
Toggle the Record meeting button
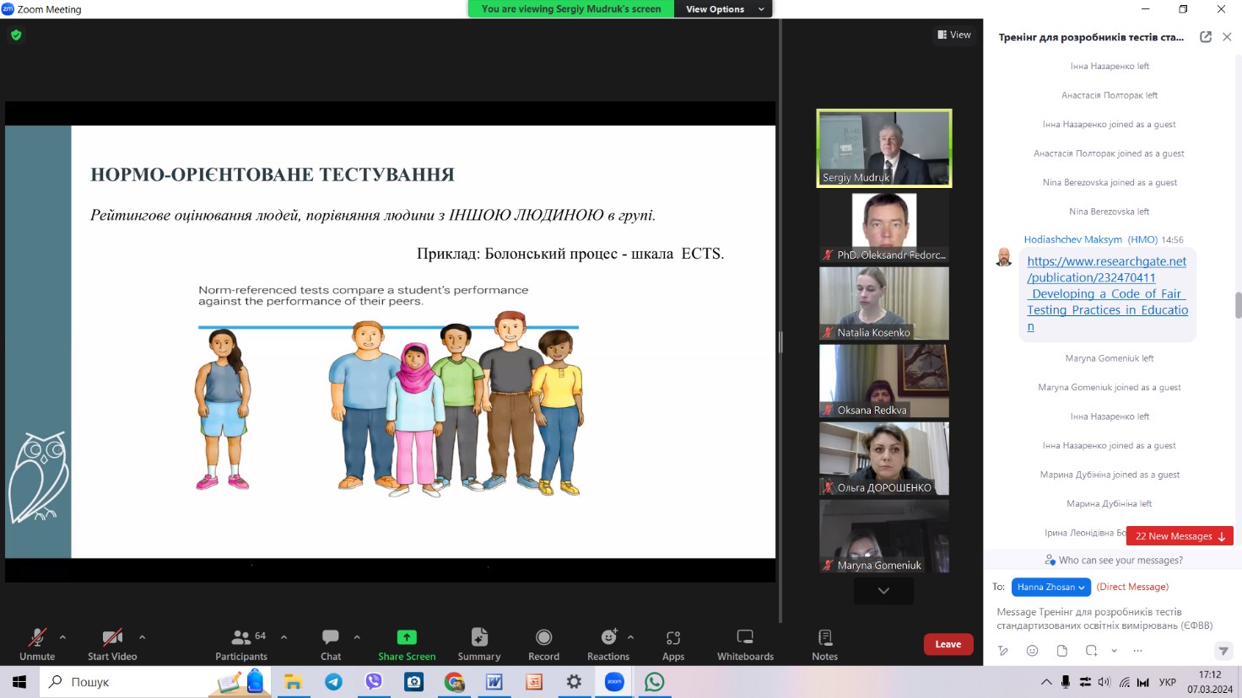click(543, 644)
